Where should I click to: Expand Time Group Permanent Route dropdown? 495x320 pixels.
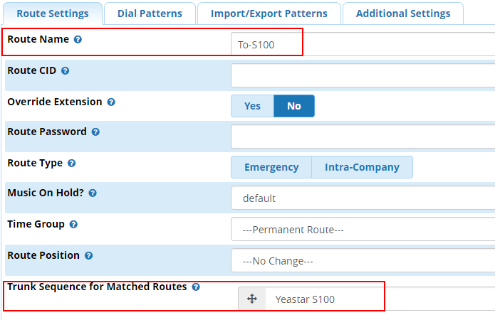point(363,230)
